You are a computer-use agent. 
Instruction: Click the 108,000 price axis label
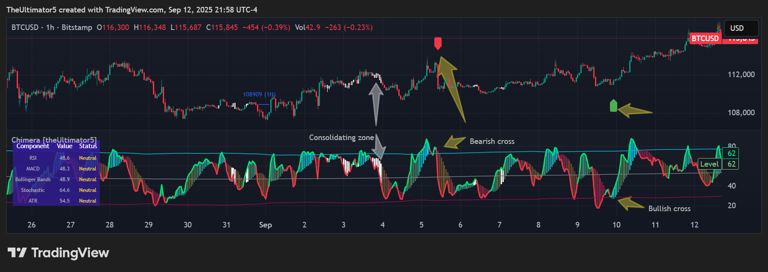pos(741,113)
